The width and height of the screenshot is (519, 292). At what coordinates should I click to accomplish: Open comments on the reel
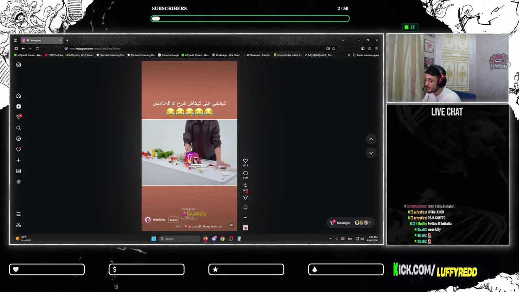(245, 173)
